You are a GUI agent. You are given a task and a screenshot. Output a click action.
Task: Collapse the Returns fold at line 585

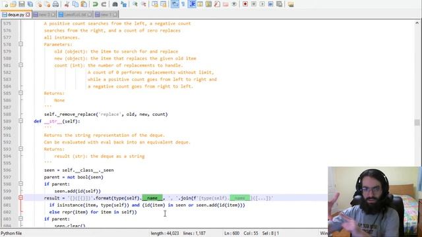coord(20,93)
